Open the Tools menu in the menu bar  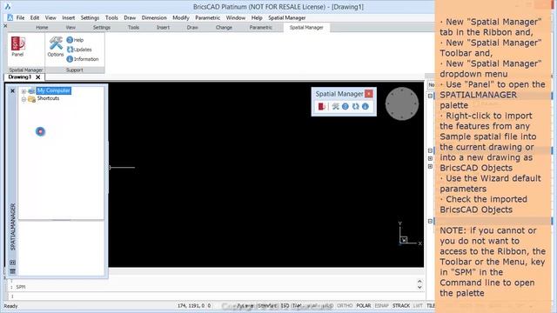(111, 17)
